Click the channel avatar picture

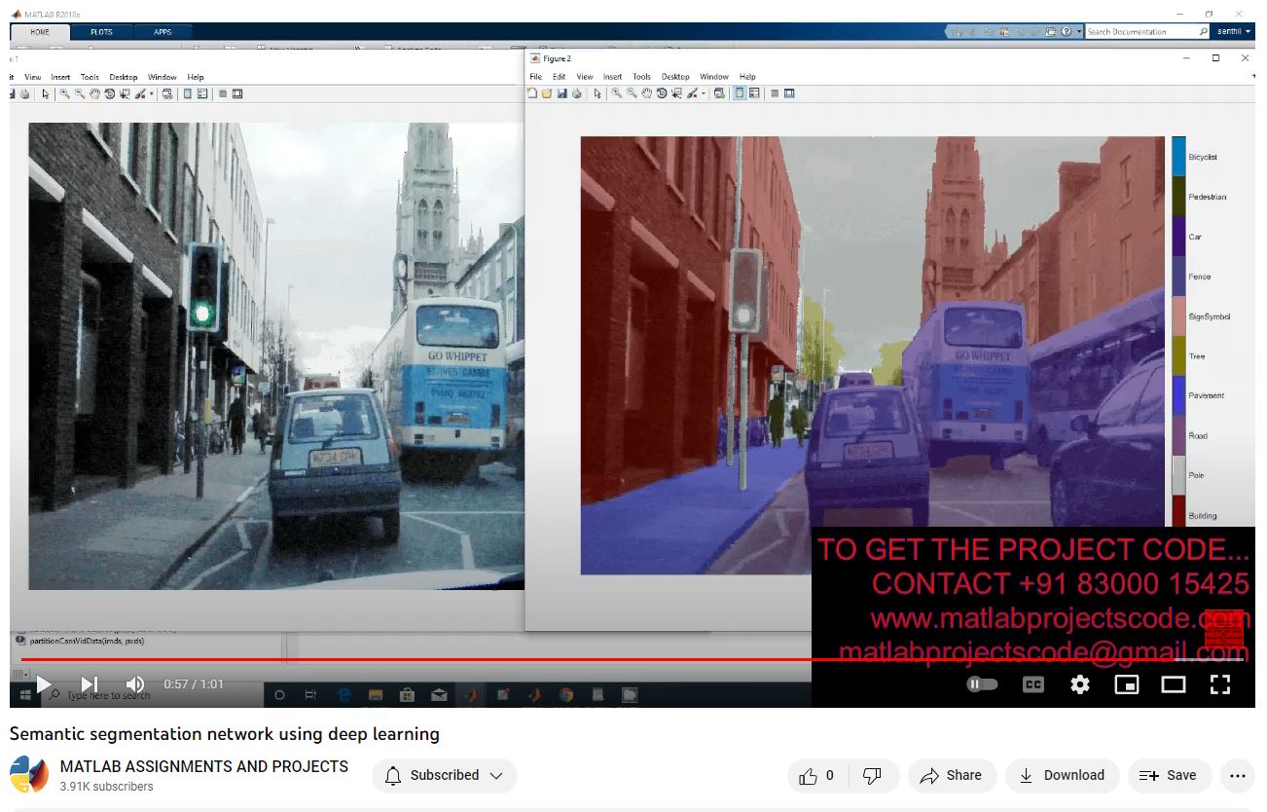[29, 776]
